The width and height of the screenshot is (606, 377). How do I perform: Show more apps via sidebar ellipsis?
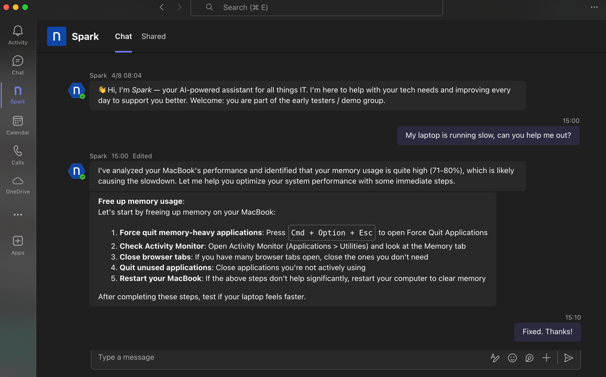point(18,215)
